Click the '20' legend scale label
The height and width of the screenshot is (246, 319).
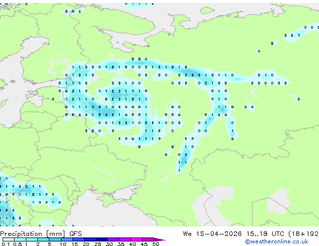(x=86, y=244)
